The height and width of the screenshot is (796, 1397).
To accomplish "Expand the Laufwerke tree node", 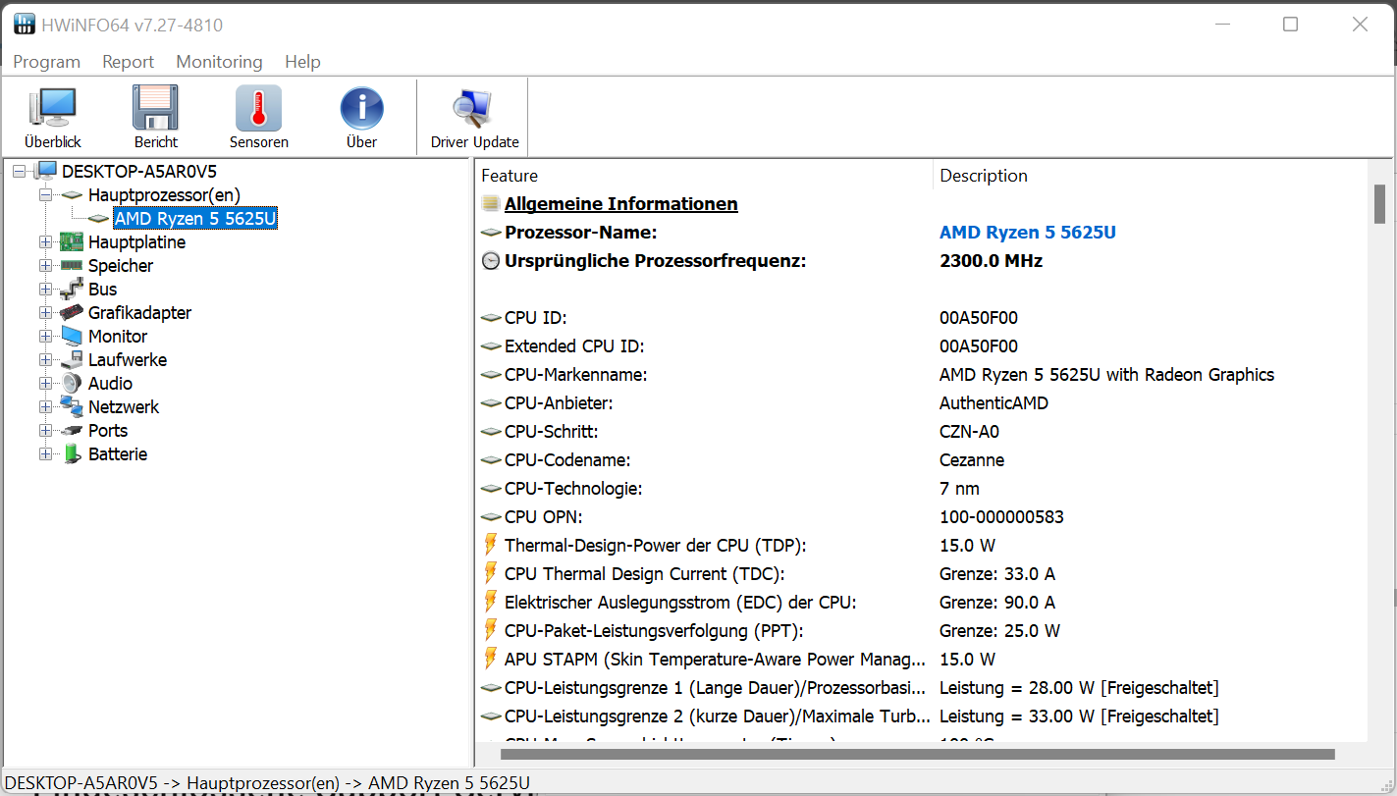I will 45,360.
